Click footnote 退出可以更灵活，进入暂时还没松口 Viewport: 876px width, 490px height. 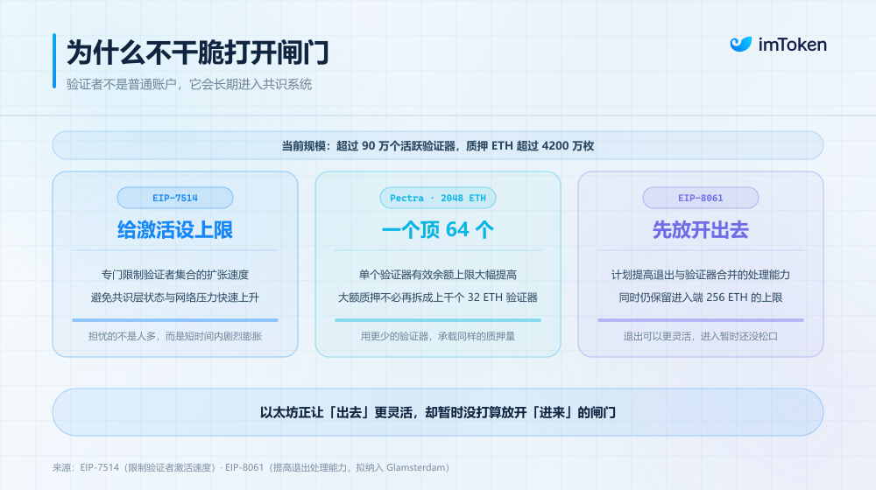point(701,336)
